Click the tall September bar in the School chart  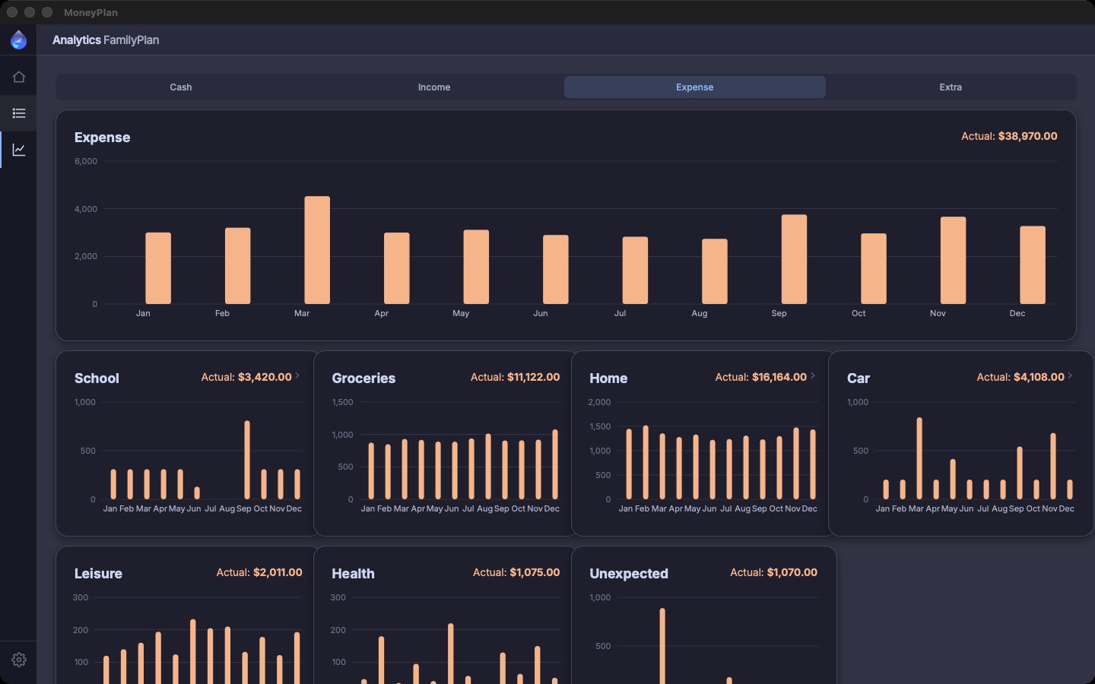click(247, 460)
